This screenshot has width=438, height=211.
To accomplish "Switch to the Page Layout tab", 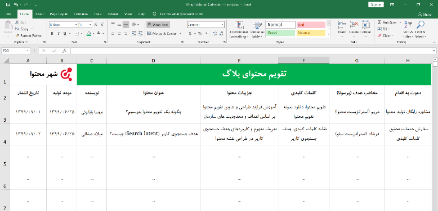I will pos(59,14).
